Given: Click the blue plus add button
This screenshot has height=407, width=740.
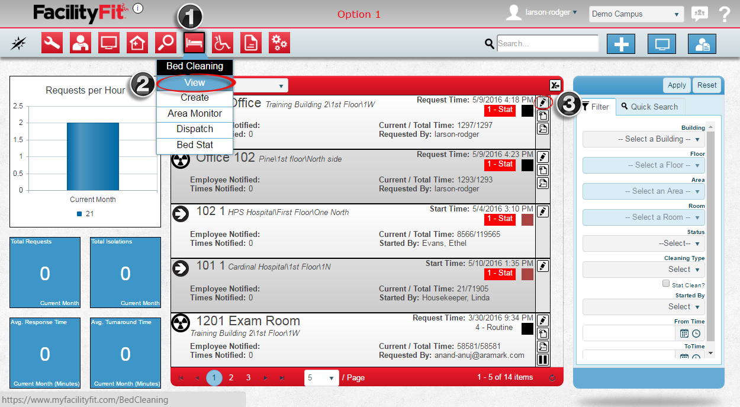Looking at the screenshot, I should point(621,44).
